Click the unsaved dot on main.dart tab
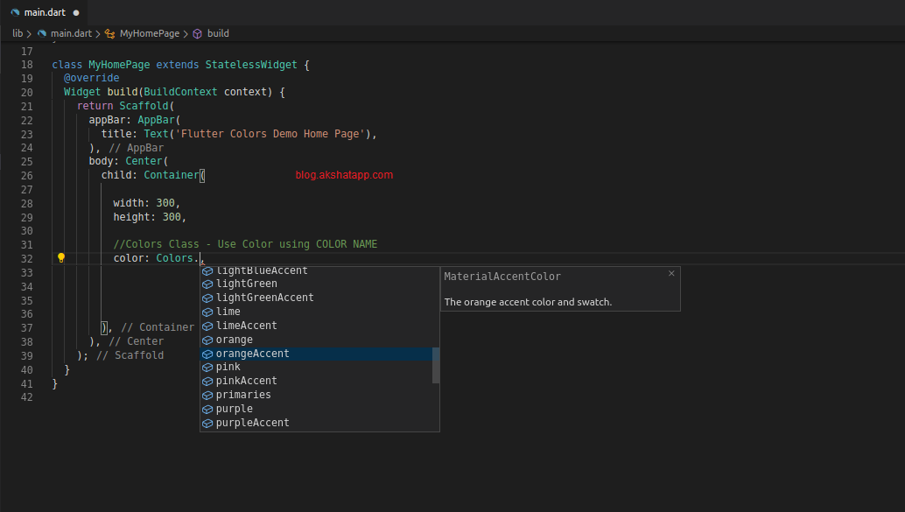 pos(76,13)
